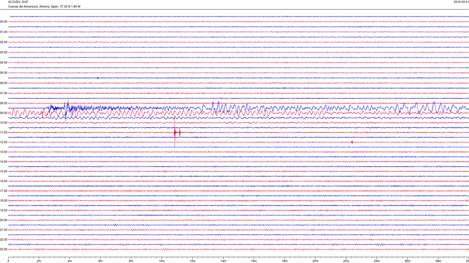Select the 10:30 time row label
This screenshot has width=469, height=263.
tap(3, 123)
